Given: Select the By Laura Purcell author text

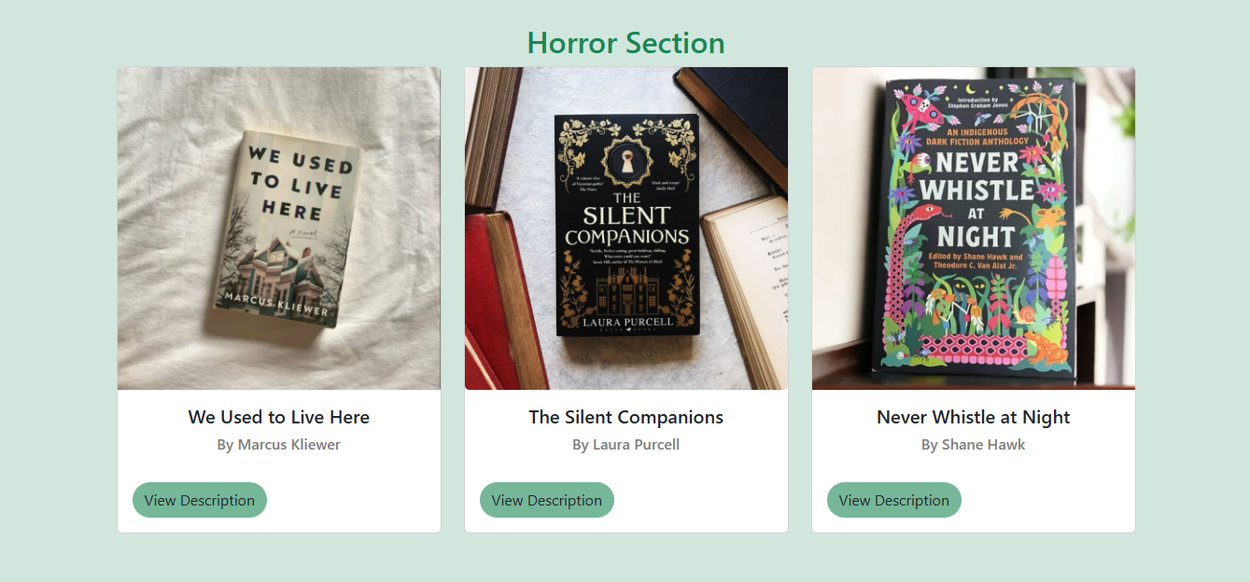Looking at the screenshot, I should (x=626, y=445).
